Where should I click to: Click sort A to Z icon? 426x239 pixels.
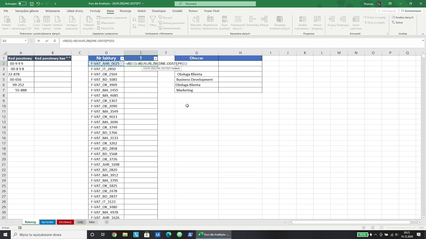(x=134, y=19)
